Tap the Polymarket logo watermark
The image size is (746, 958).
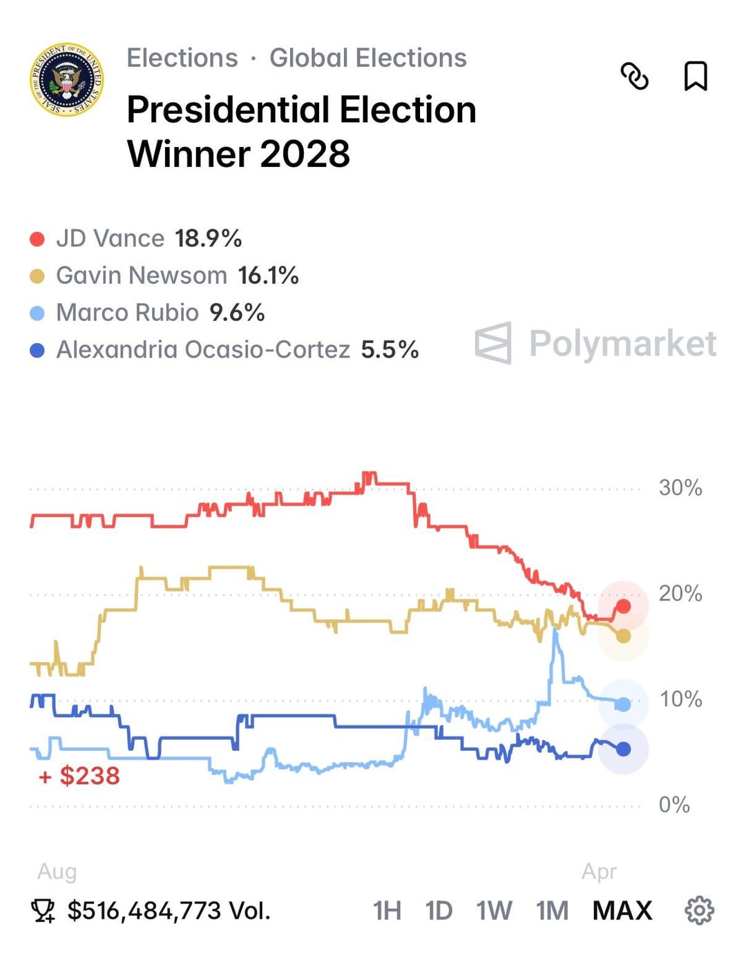[595, 343]
